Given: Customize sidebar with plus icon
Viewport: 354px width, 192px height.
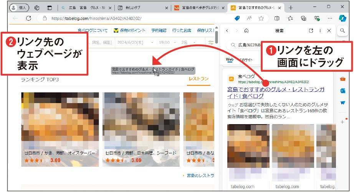Looking at the screenshot, I should click(x=343, y=122).
